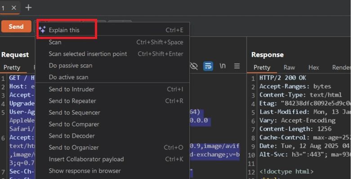Click the GET request line in Request
Image resolution: width=353 pixels, height=179 pixels.
point(22,78)
